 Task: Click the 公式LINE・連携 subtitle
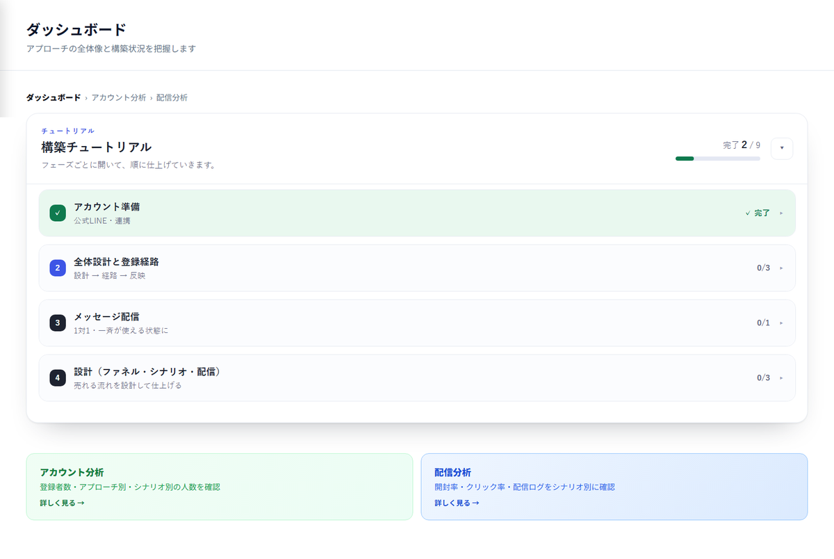pos(102,220)
